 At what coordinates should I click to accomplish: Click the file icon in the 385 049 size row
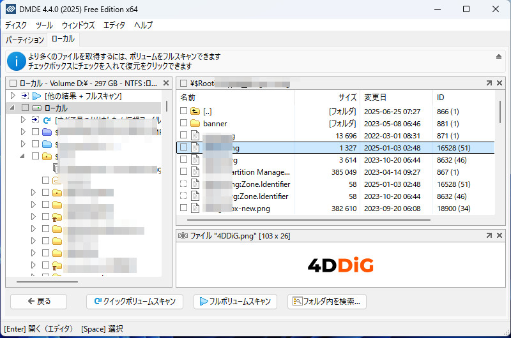pyautogui.click(x=195, y=172)
